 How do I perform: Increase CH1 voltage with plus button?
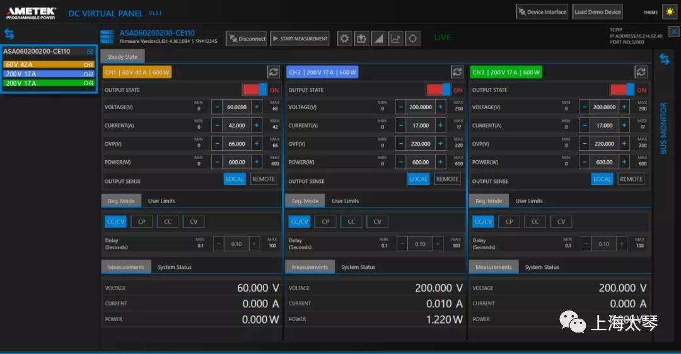[x=257, y=107]
